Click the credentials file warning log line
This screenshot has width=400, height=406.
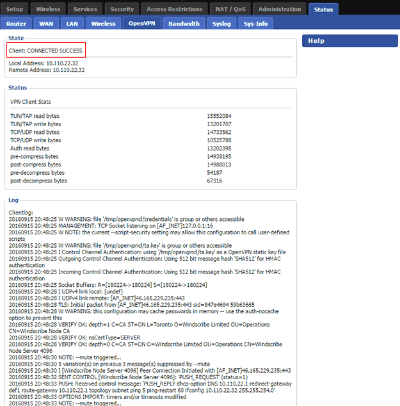(x=127, y=219)
